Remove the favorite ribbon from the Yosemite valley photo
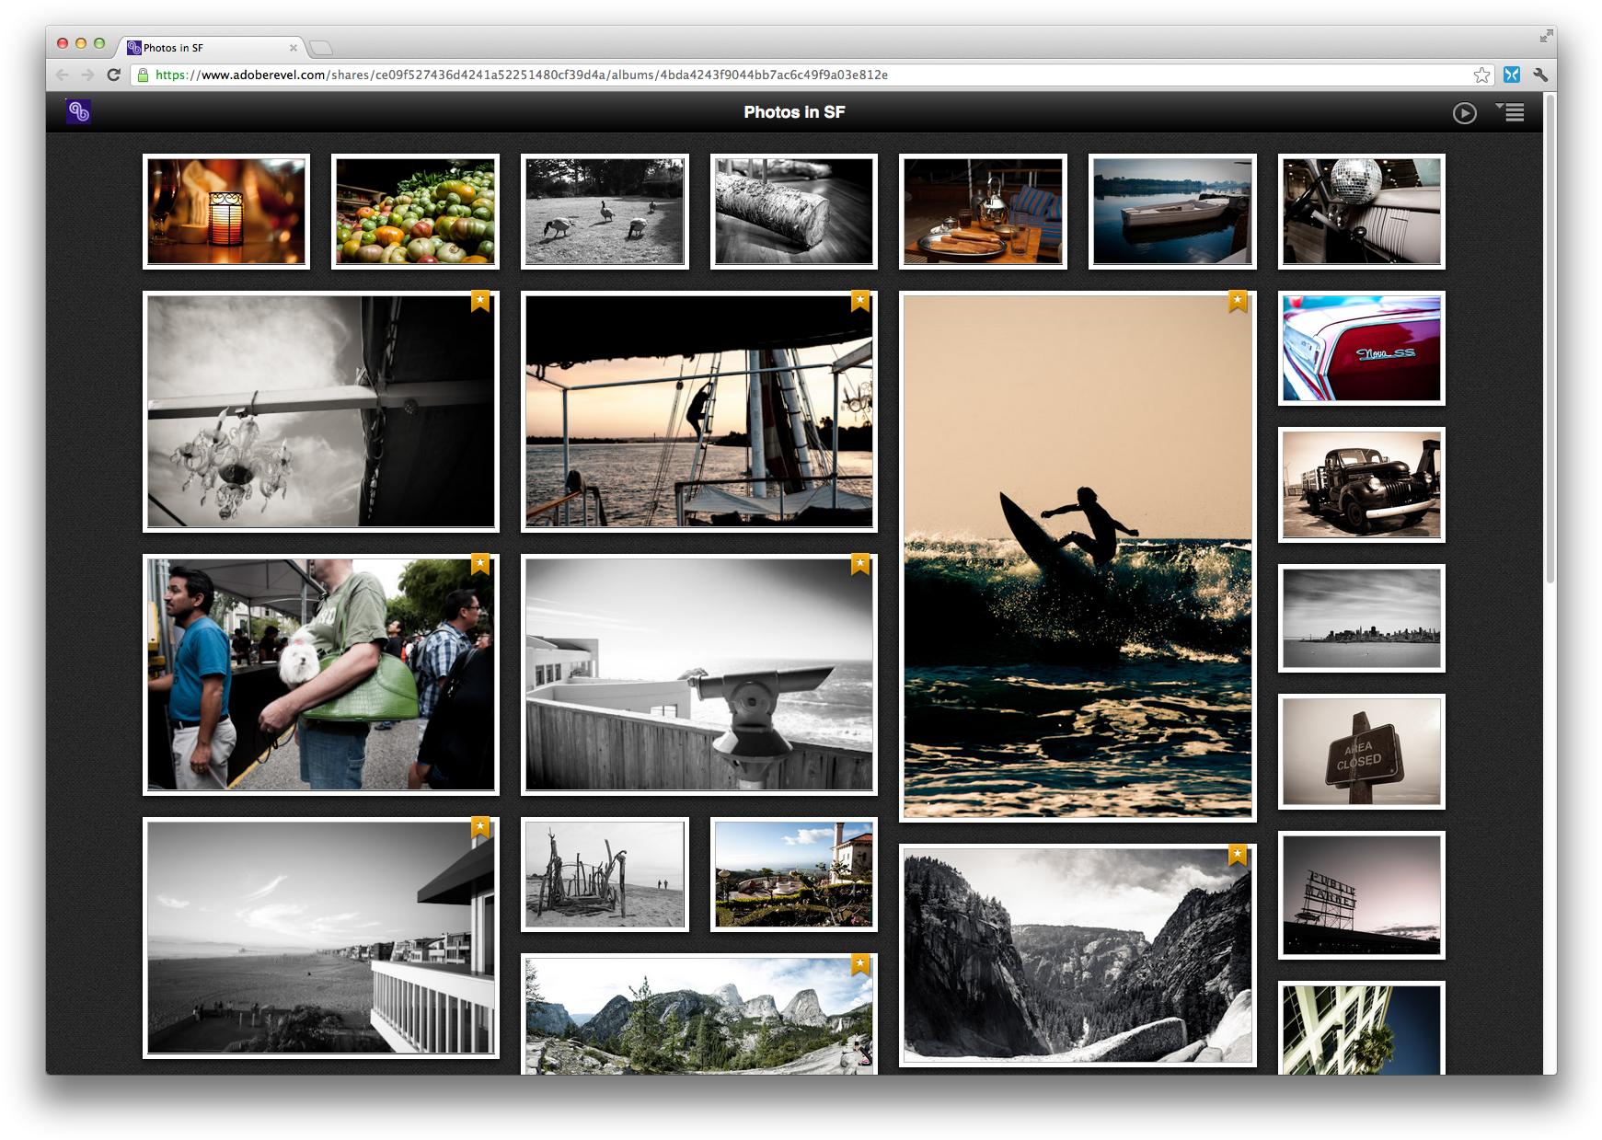 1237,854
